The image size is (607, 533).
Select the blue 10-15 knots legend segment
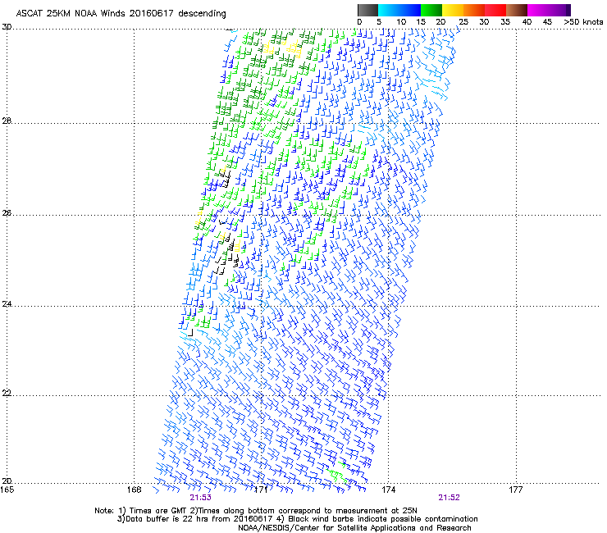(x=410, y=10)
